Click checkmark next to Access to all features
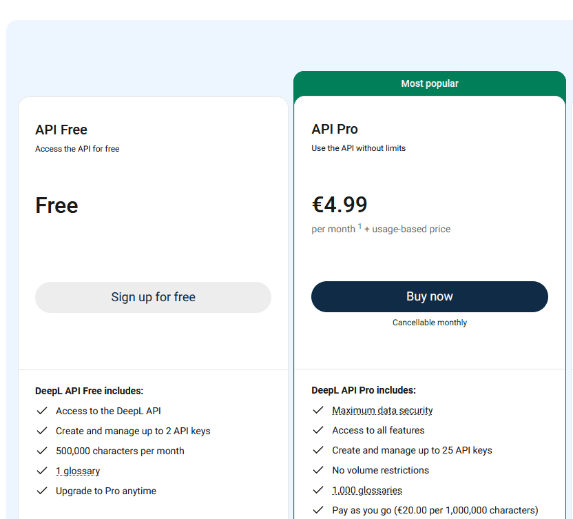This screenshot has width=573, height=519. point(317,430)
